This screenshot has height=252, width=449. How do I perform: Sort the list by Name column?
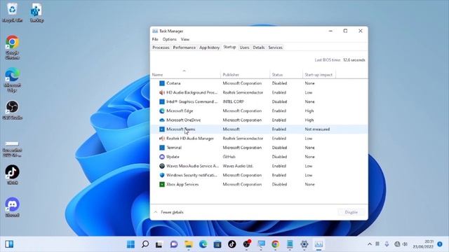(x=185, y=75)
